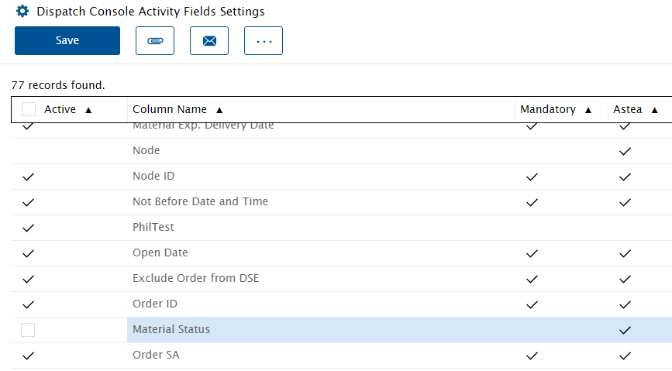Open the more options ellipsis button
Image resolution: width=672 pixels, height=371 pixels.
264,41
